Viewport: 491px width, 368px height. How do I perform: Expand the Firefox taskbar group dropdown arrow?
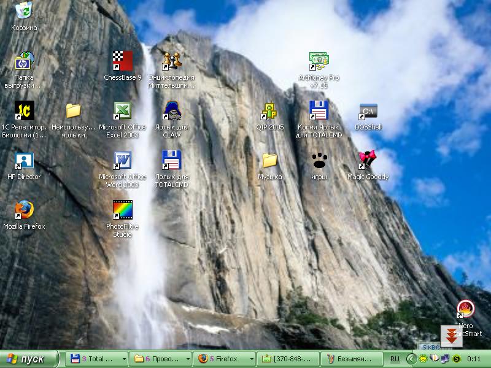click(252, 359)
